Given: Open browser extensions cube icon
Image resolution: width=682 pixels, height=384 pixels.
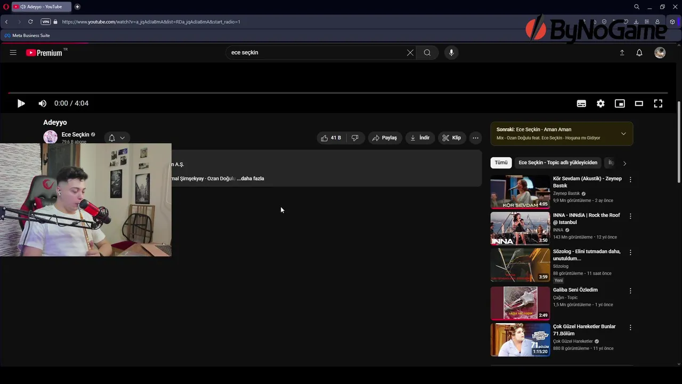Looking at the screenshot, I should pyautogui.click(x=672, y=22).
